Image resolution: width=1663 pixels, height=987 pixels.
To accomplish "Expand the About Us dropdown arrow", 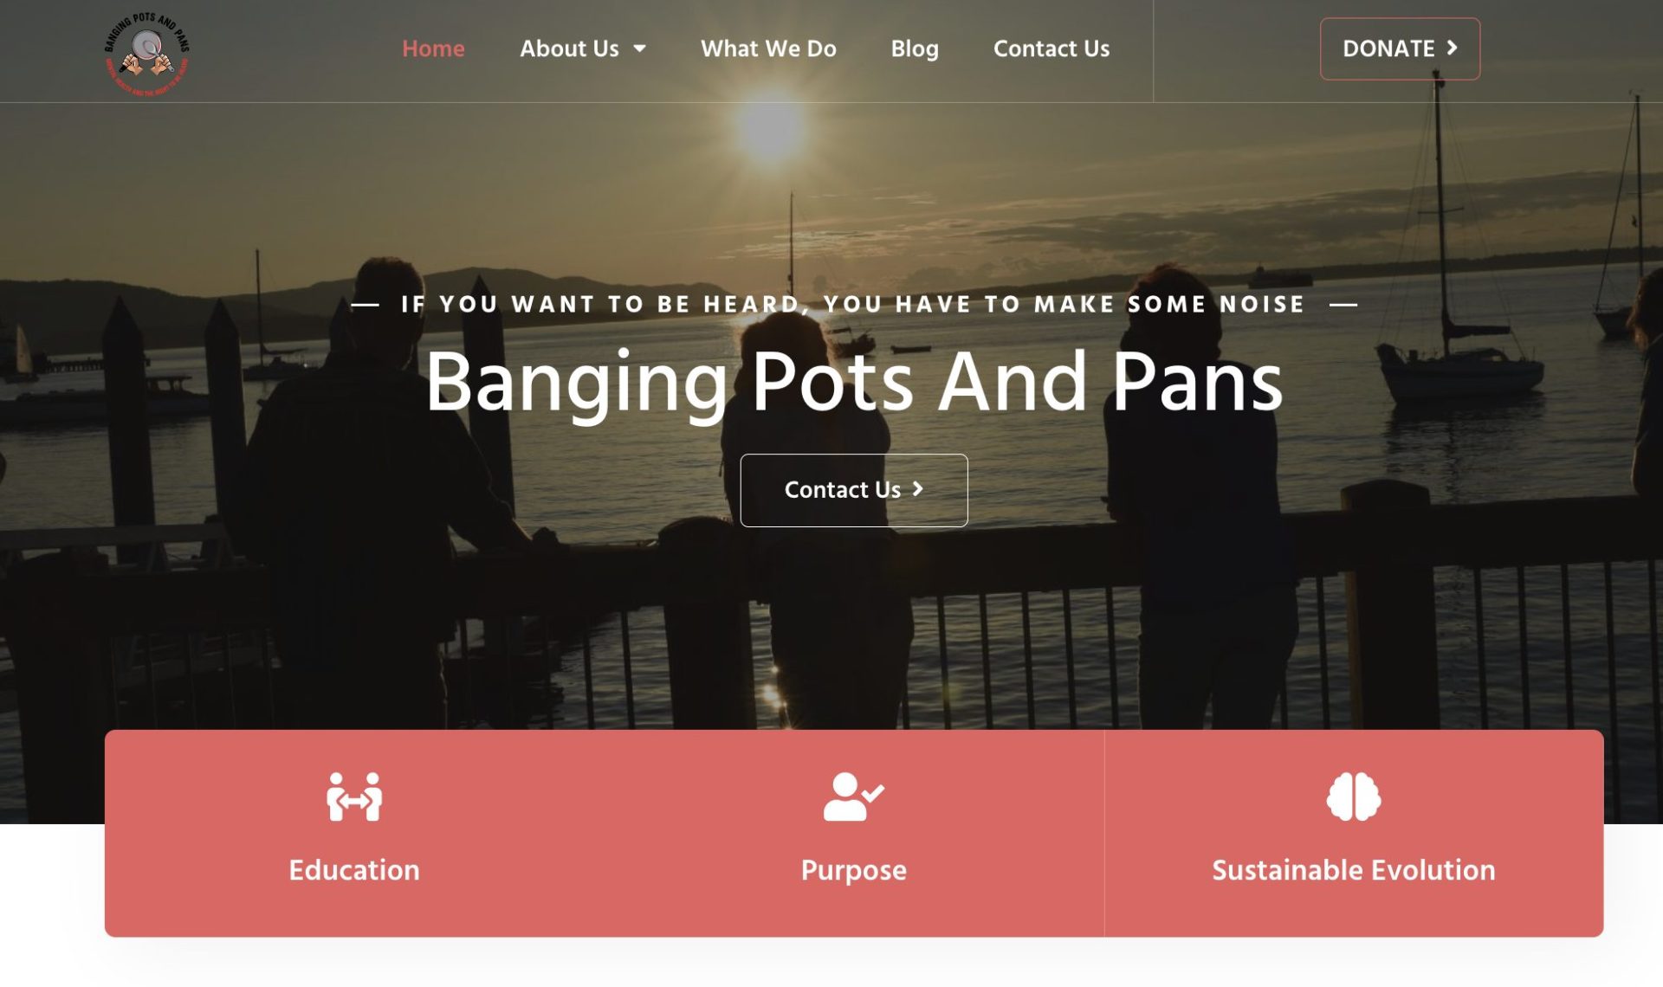I will (x=639, y=49).
